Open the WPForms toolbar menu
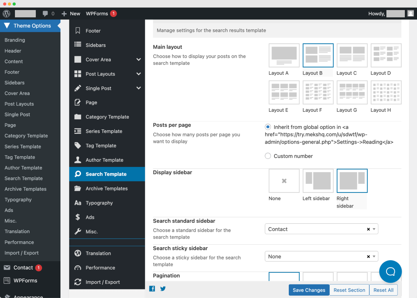This screenshot has width=417, height=298. click(x=101, y=14)
